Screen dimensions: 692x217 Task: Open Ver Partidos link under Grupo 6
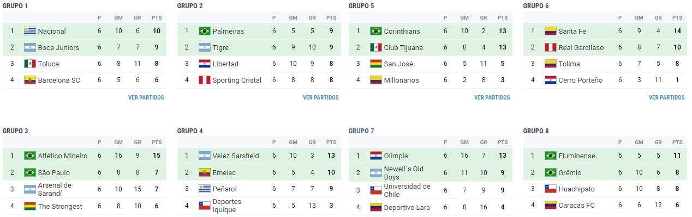[x=667, y=98]
